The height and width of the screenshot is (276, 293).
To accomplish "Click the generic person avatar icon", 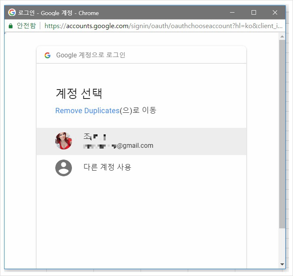I will (x=63, y=168).
